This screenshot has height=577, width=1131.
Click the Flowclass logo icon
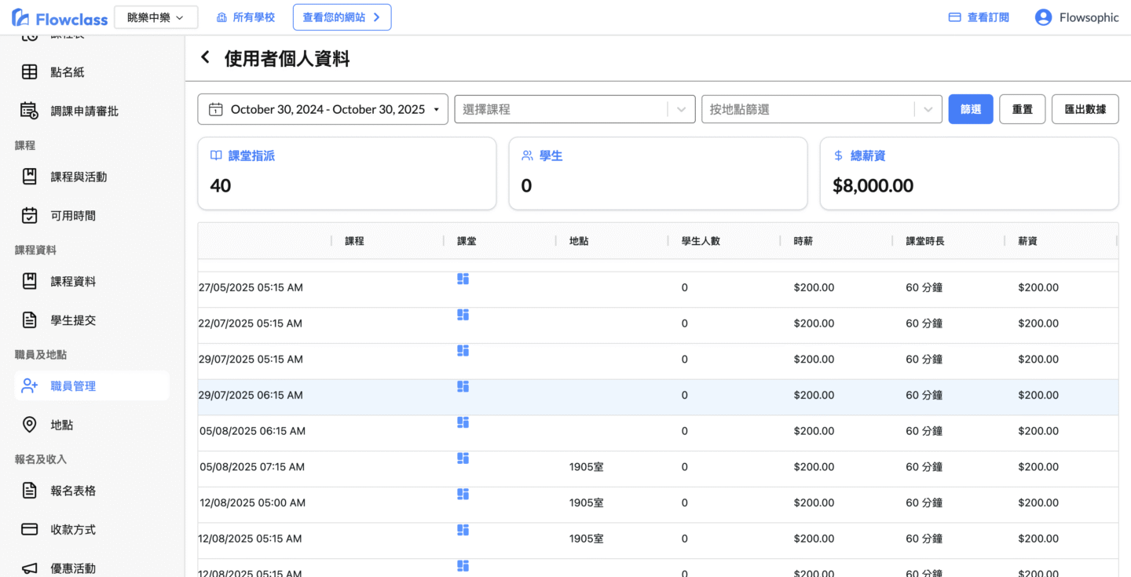click(20, 17)
